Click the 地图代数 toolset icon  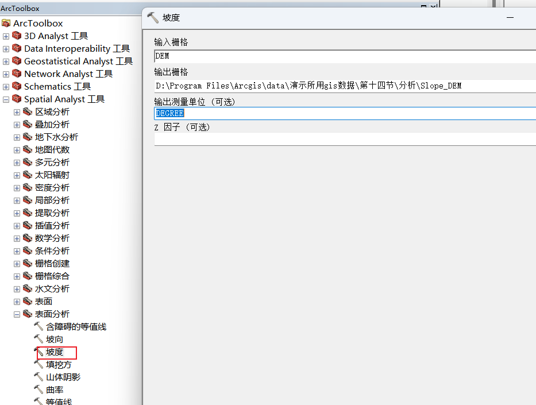(28, 150)
